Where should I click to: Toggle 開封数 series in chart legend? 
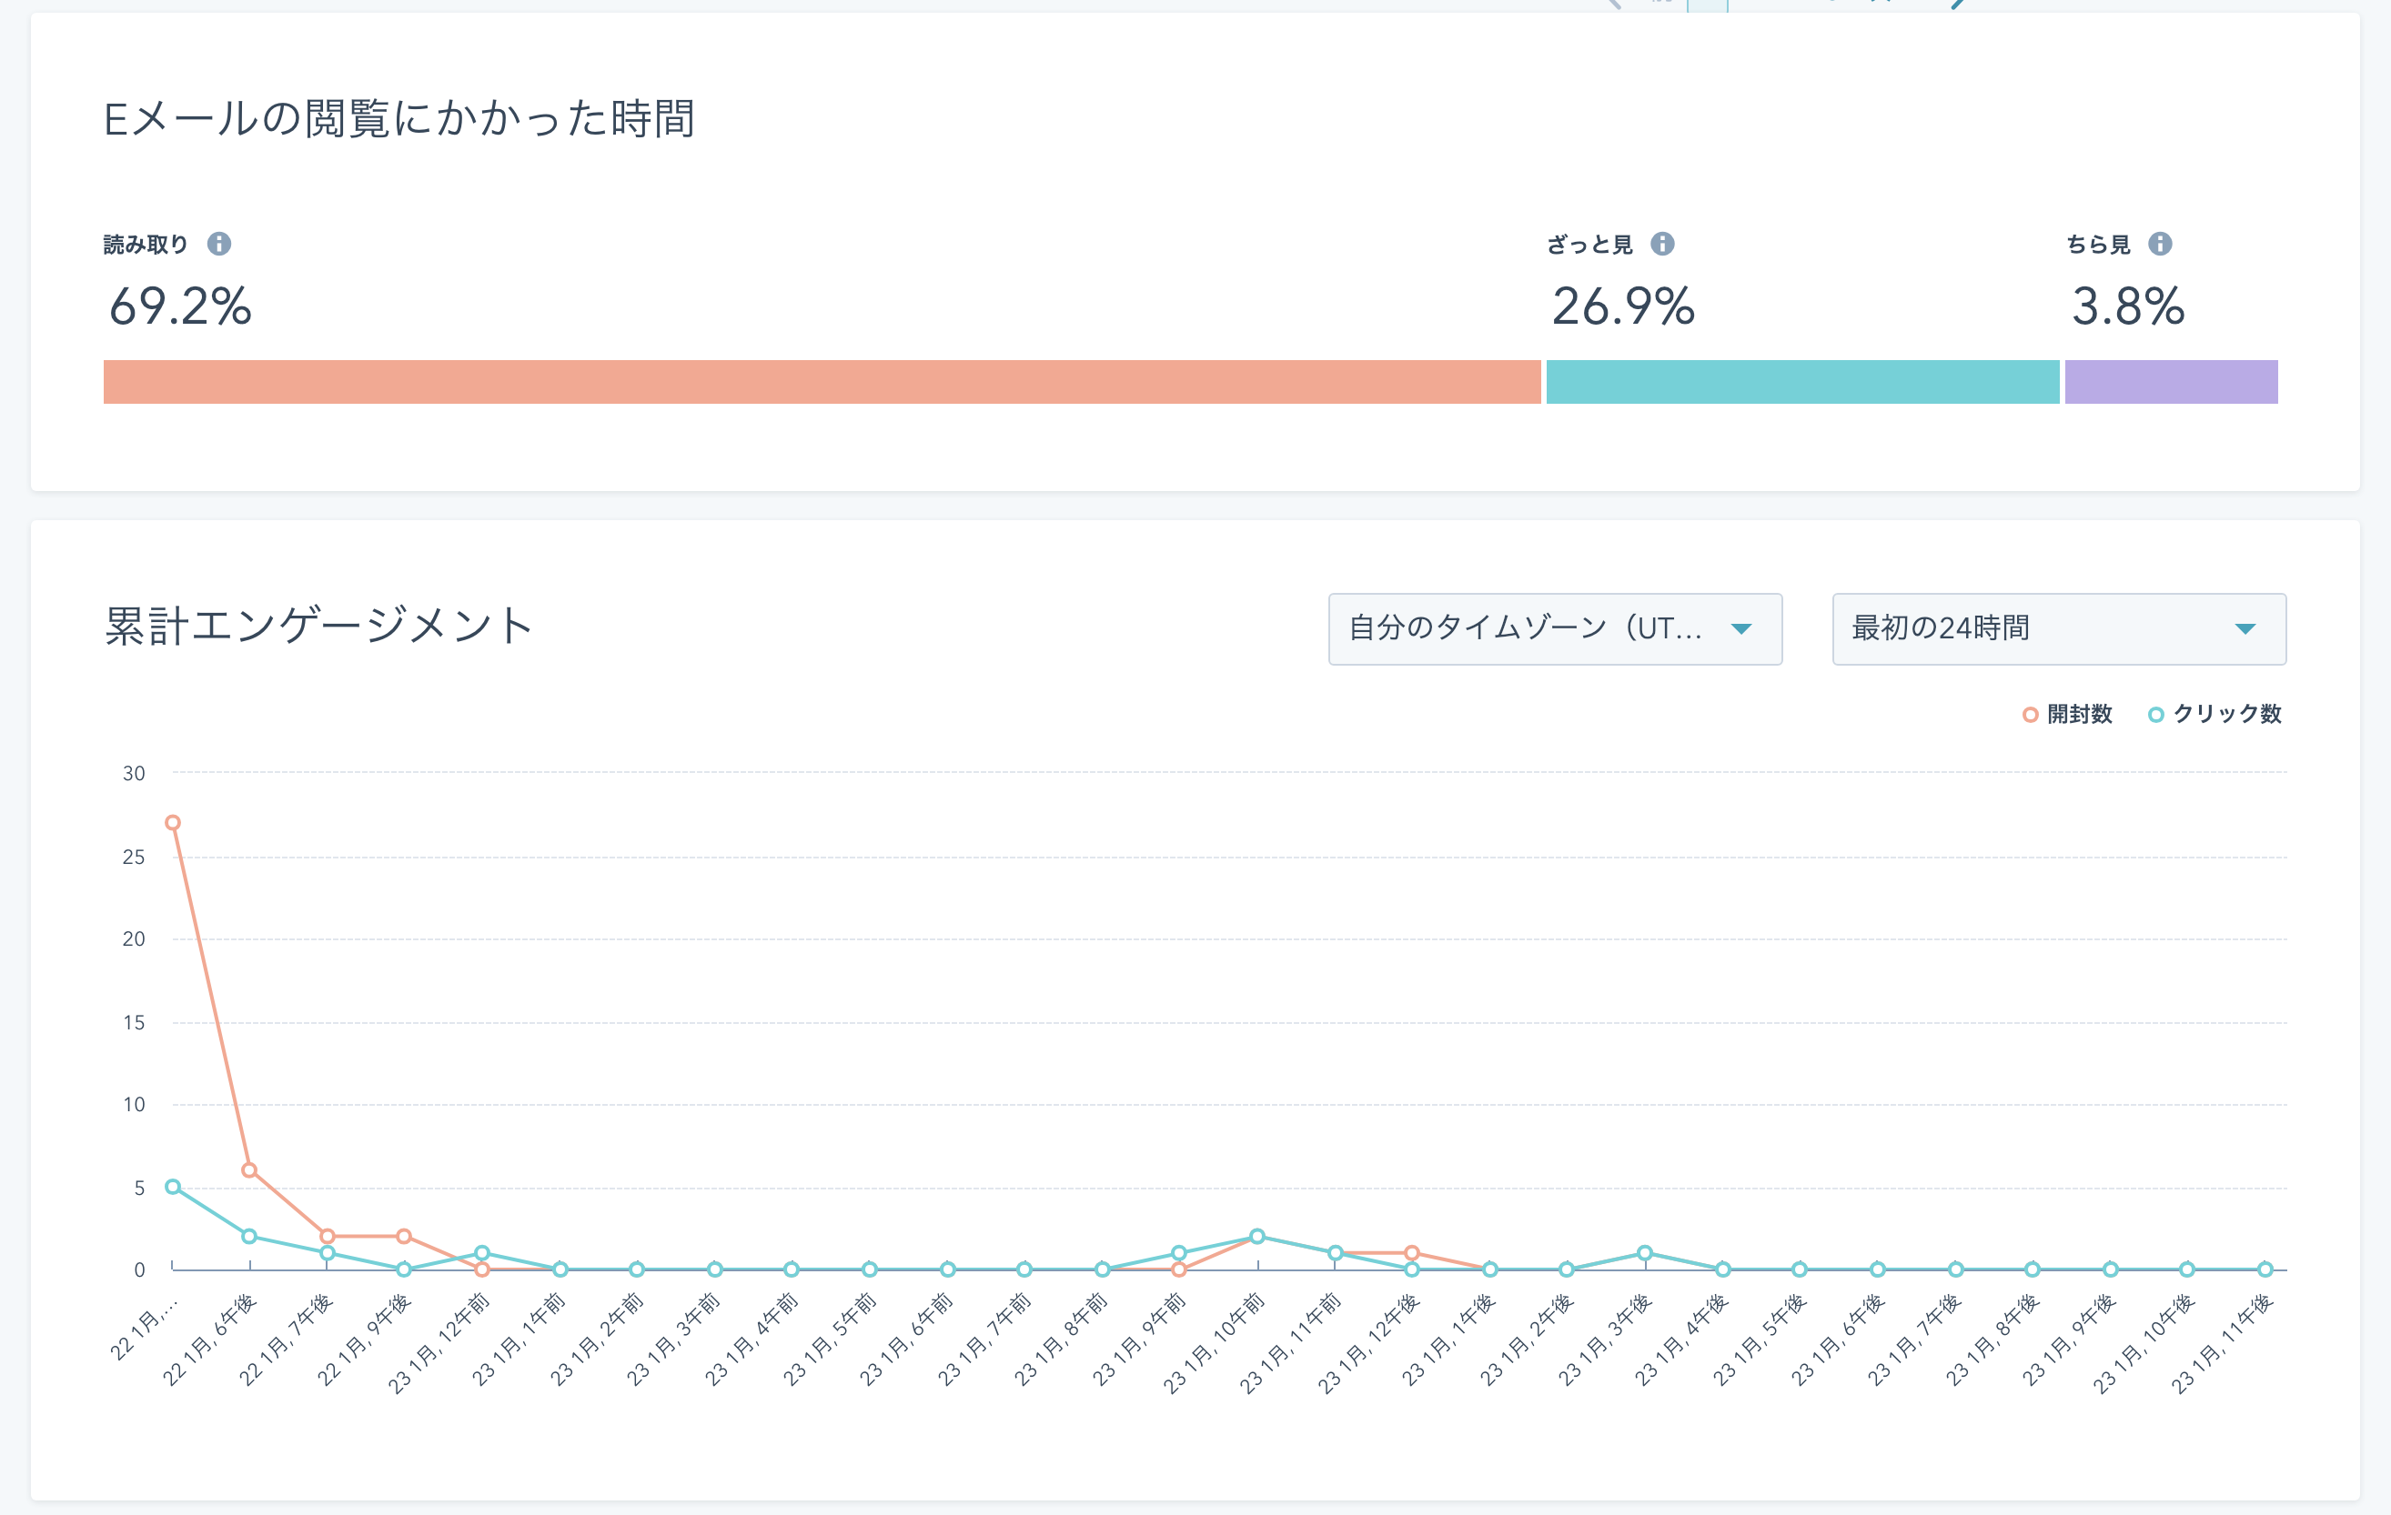click(2067, 715)
